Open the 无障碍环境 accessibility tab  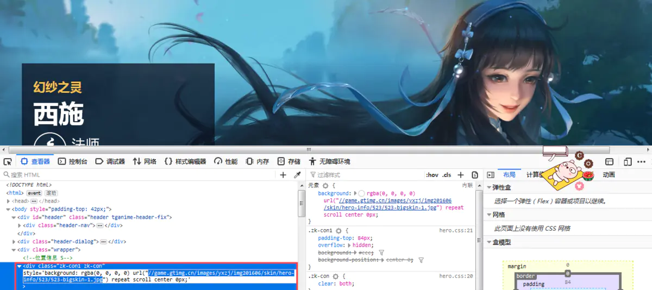(x=329, y=161)
